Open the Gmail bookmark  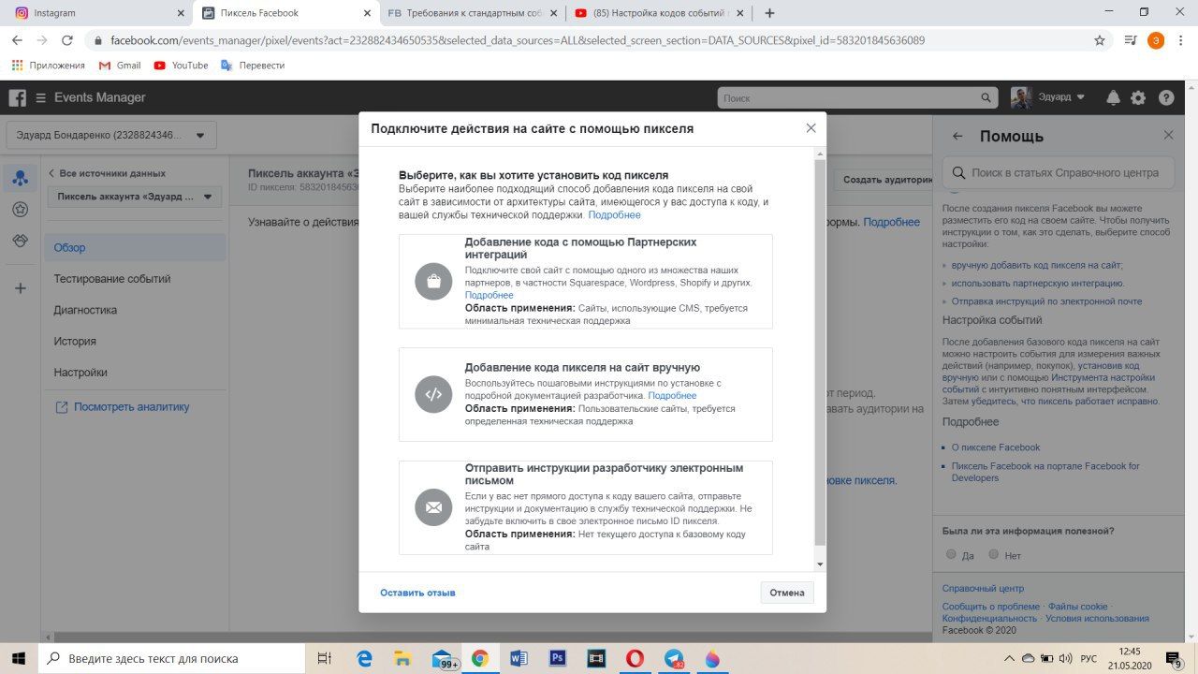(119, 66)
